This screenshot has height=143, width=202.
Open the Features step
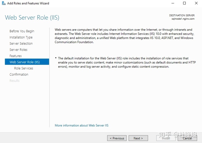16,56
